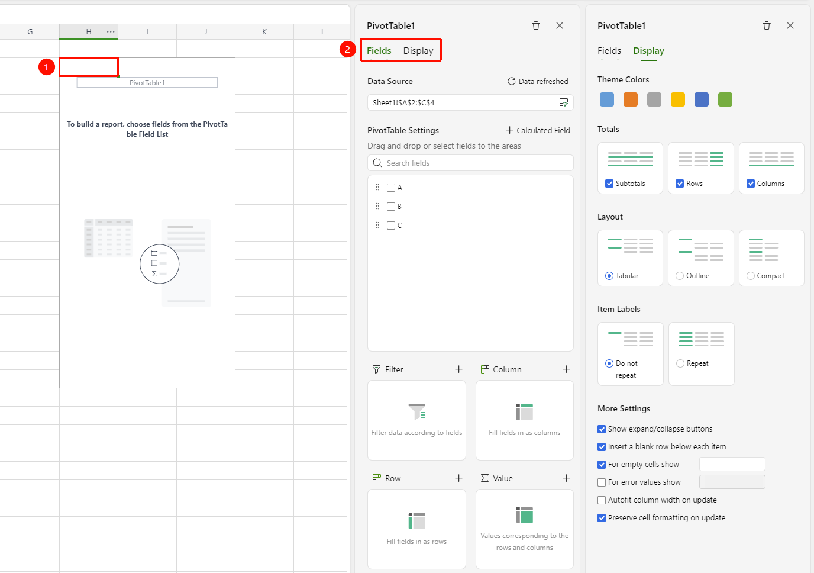Viewport: 814px width, 573px height.
Task: Click the magnifier icon in Search fields
Action: point(377,163)
